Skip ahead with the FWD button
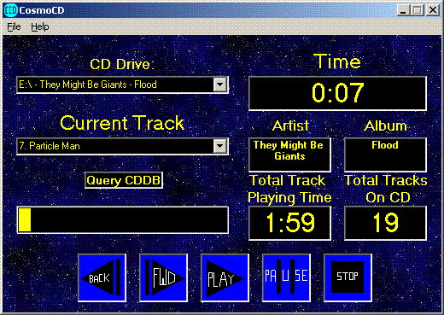 pyautogui.click(x=164, y=277)
